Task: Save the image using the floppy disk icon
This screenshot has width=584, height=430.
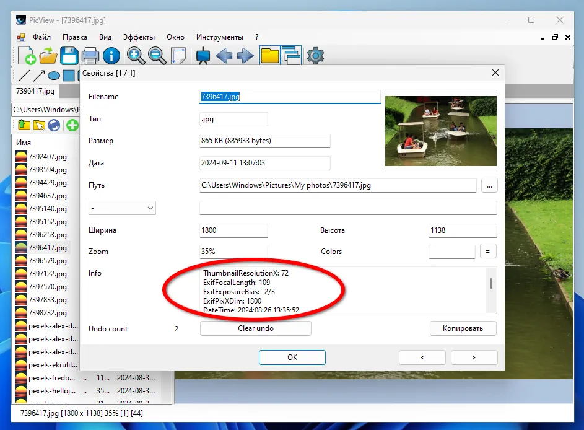Action: pos(69,56)
